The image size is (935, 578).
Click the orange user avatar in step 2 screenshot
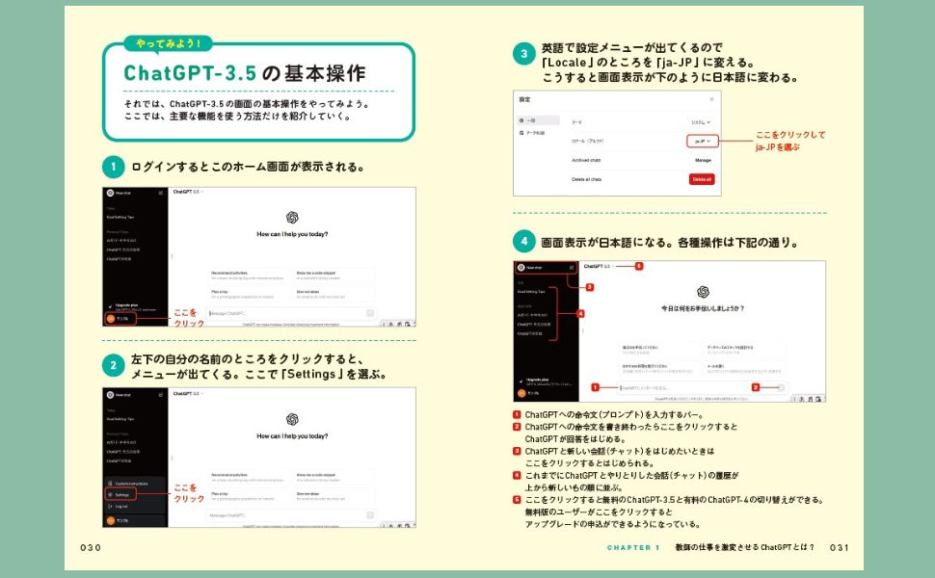(110, 521)
